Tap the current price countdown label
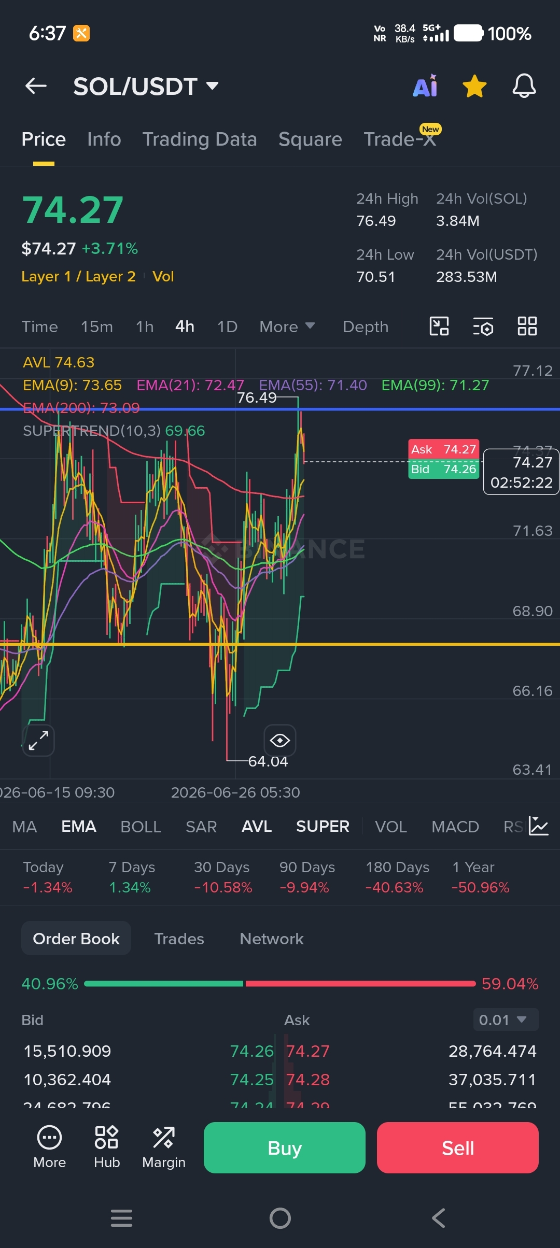This screenshot has width=560, height=1248. point(521,472)
